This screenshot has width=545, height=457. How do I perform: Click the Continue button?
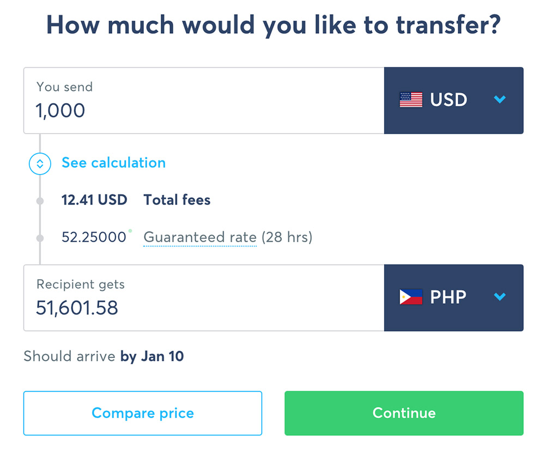[404, 413]
